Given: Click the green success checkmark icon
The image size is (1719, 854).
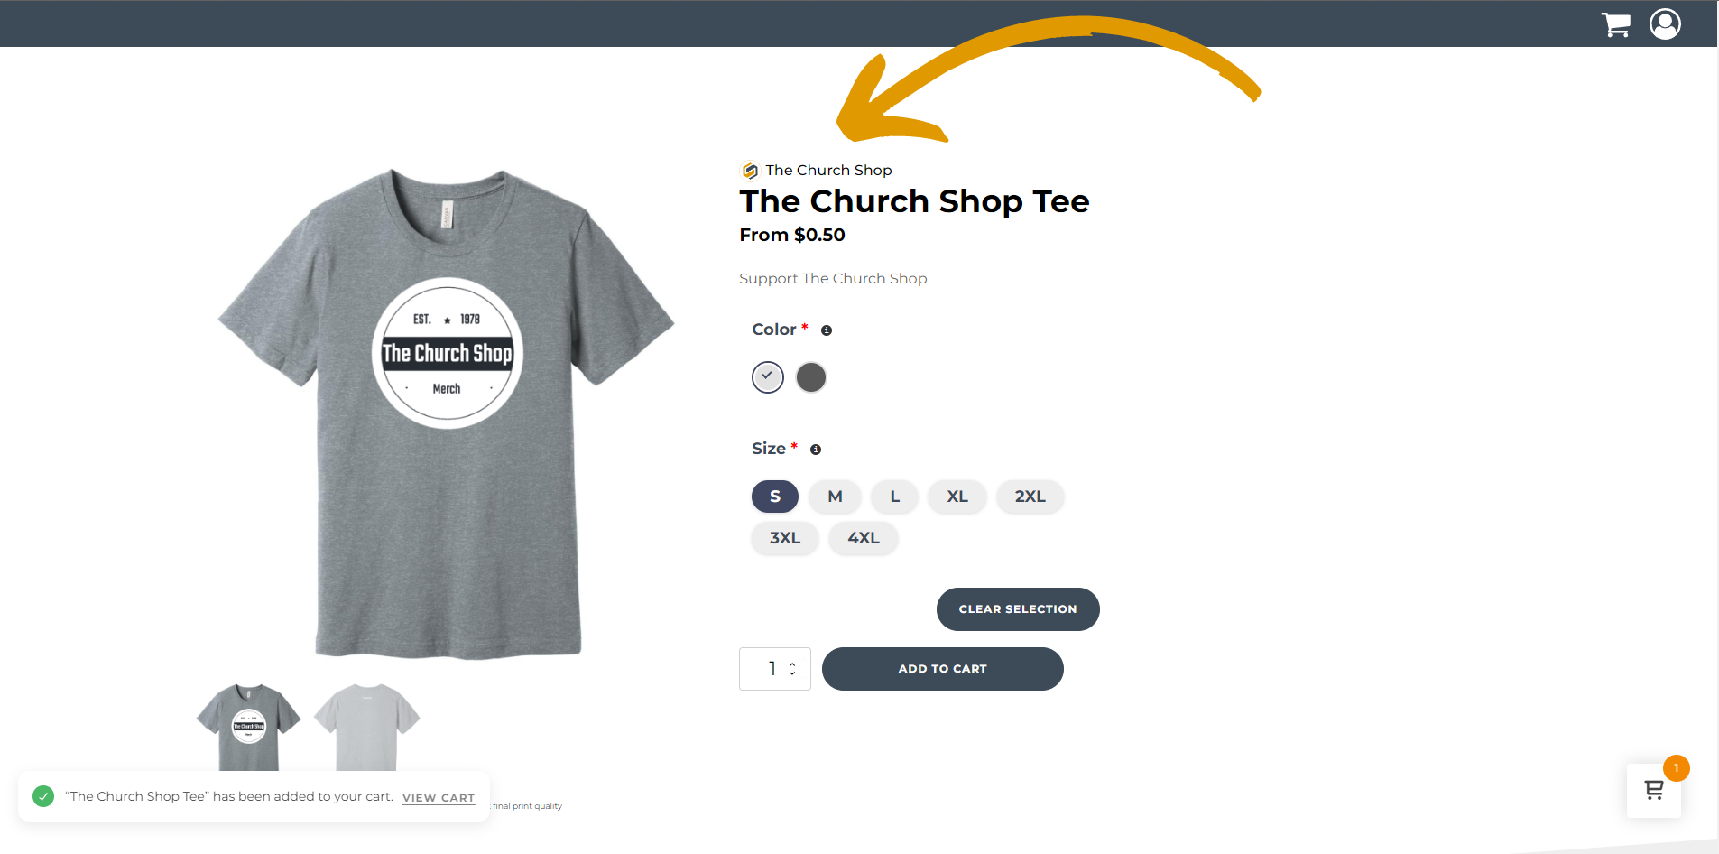Looking at the screenshot, I should (43, 796).
